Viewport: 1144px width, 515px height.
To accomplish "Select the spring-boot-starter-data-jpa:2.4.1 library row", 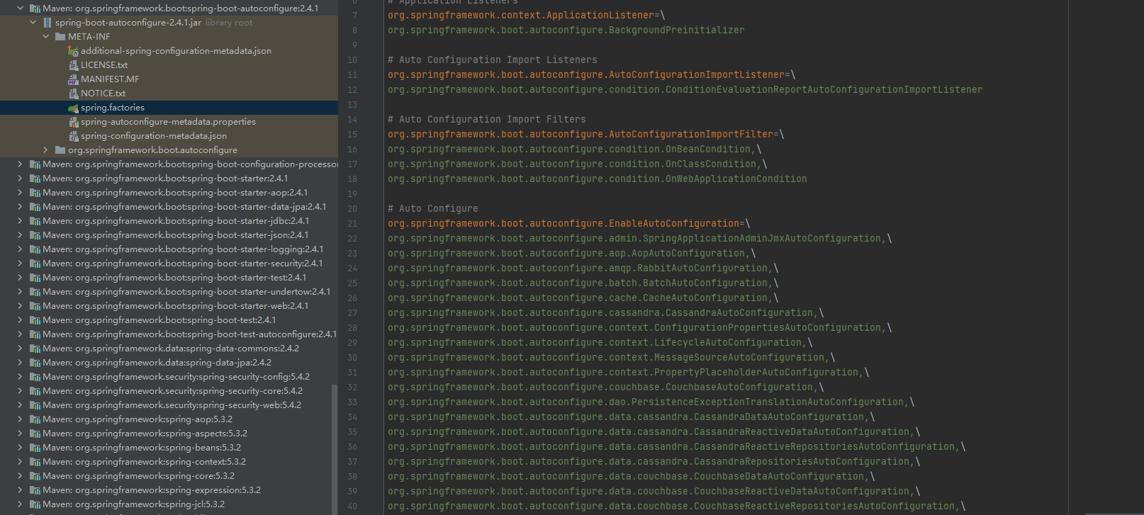I will point(169,207).
